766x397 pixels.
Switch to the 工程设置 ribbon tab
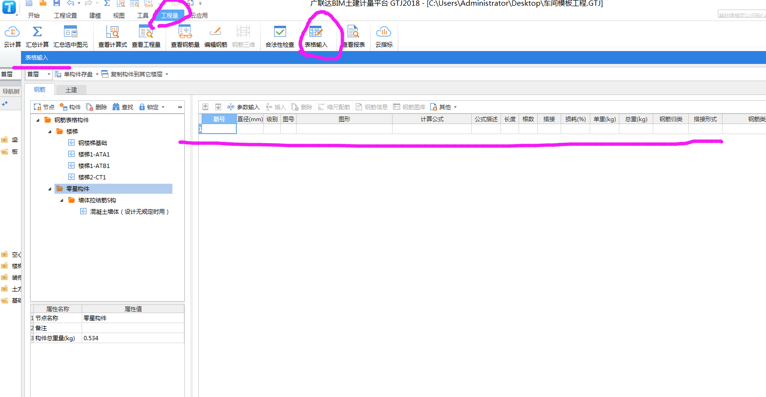point(65,15)
